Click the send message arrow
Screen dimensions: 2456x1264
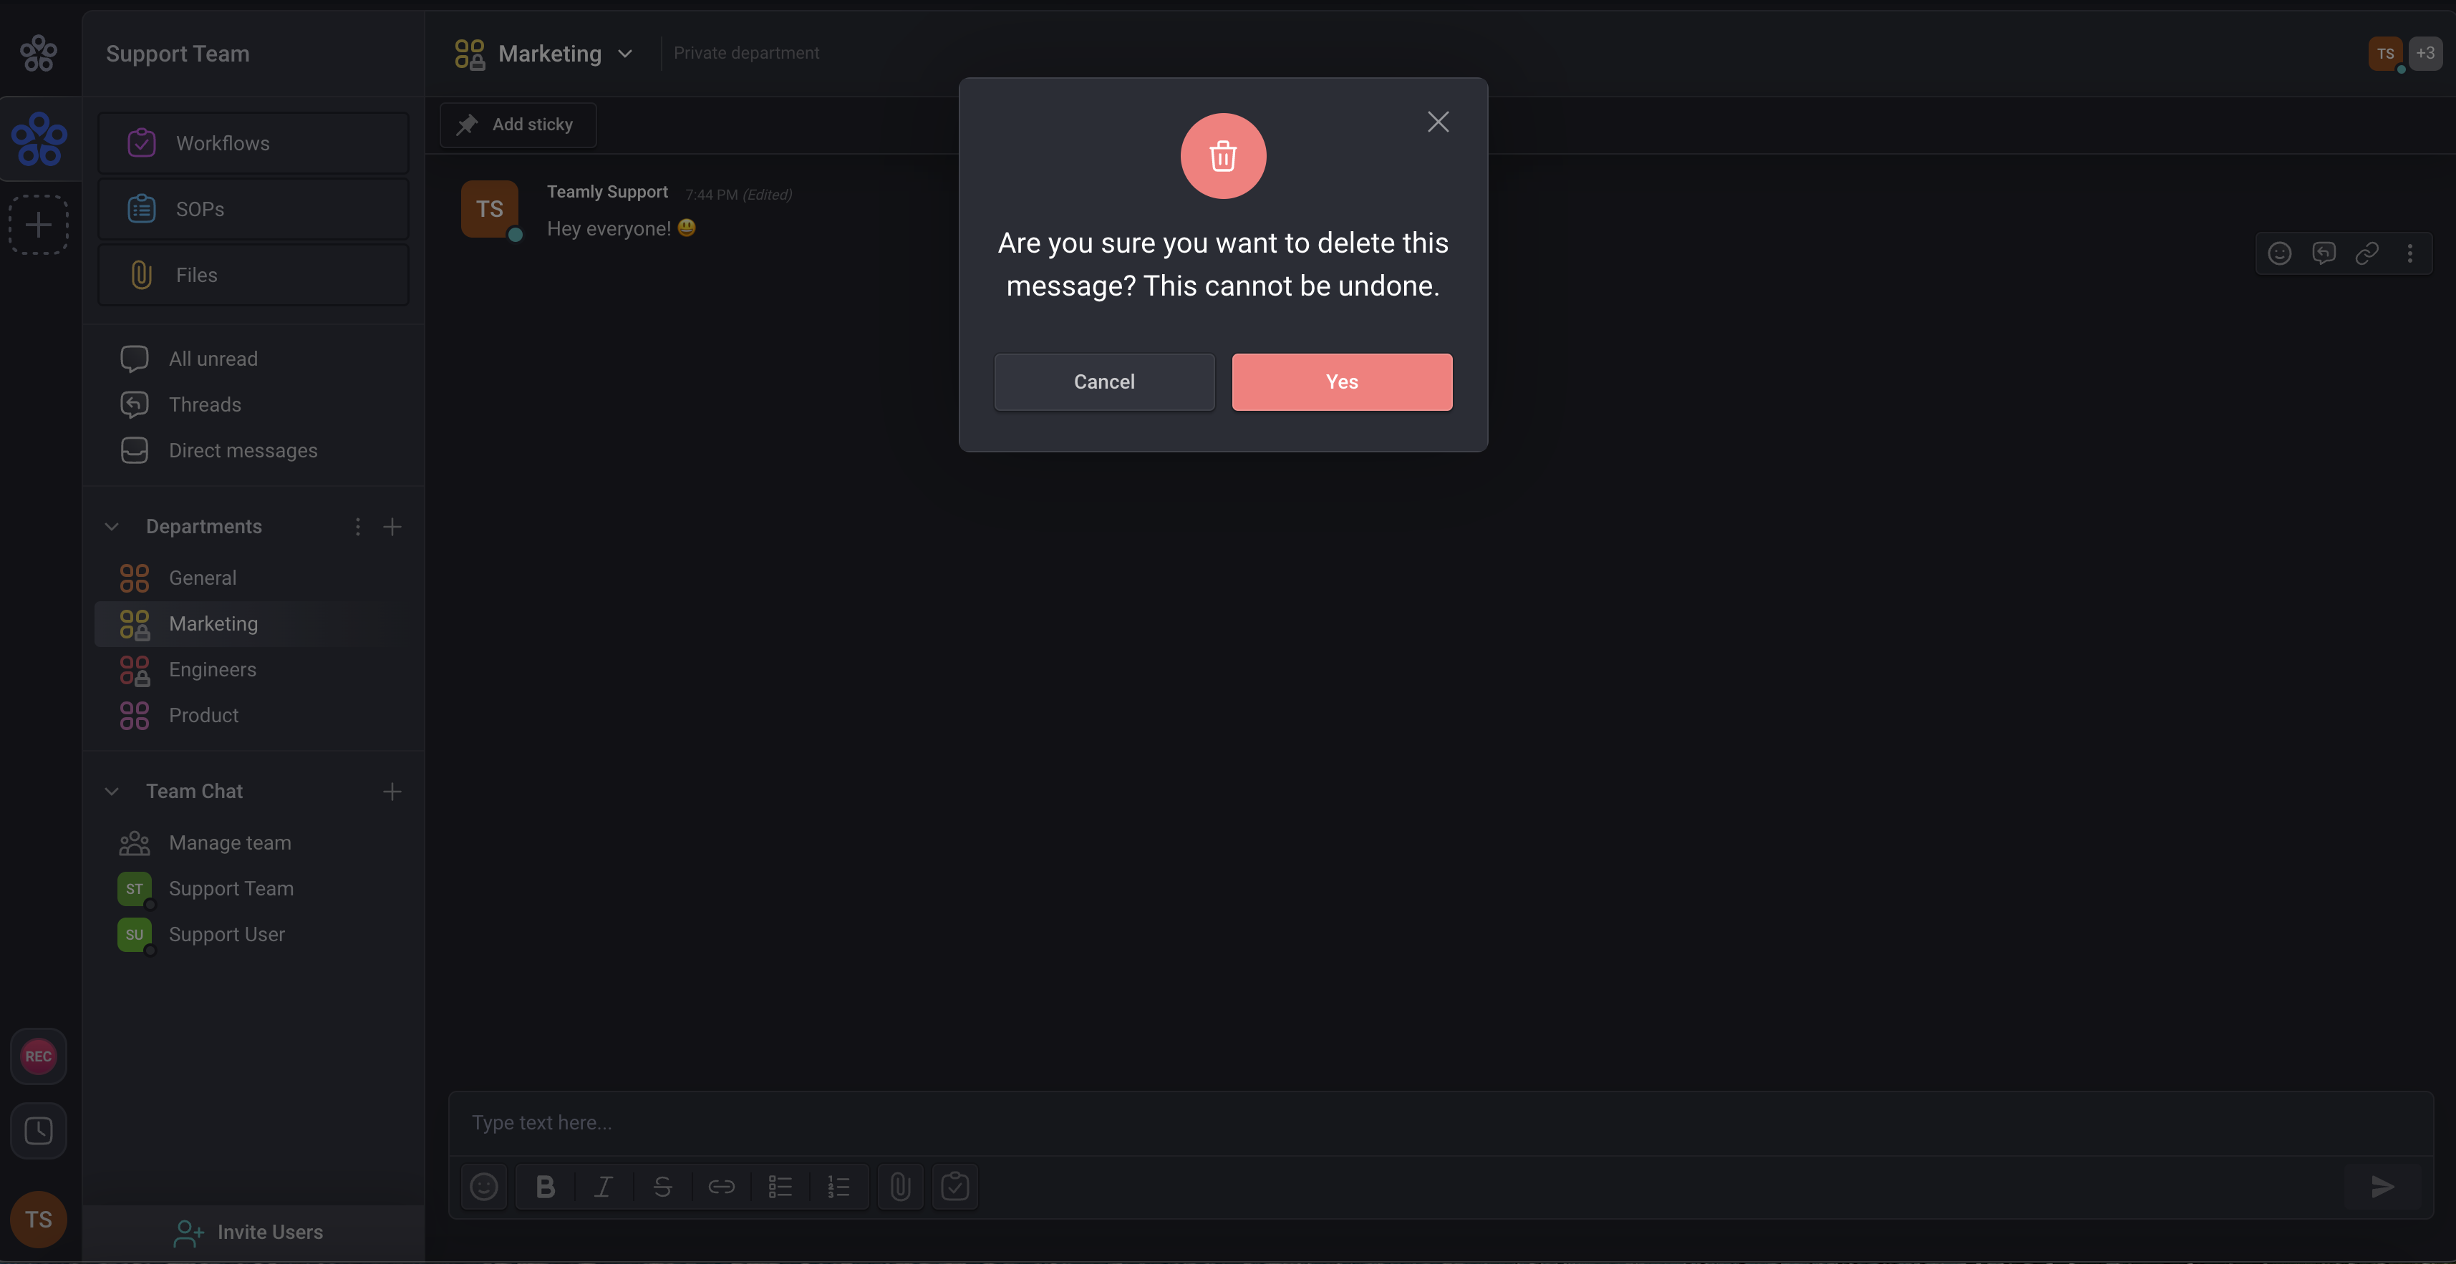pyautogui.click(x=2382, y=1187)
